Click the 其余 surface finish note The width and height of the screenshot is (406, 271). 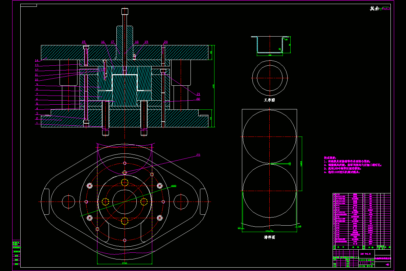[x=374, y=9]
